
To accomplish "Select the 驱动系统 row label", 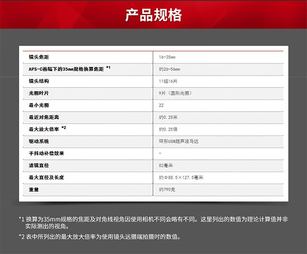I will (39, 141).
